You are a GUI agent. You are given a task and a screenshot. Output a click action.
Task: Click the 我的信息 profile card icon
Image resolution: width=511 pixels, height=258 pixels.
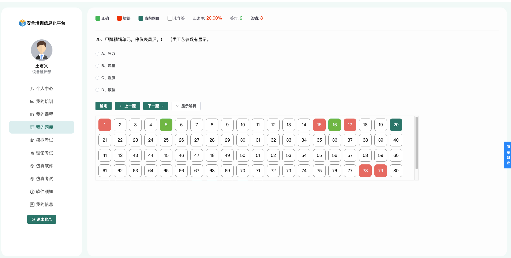click(x=32, y=205)
